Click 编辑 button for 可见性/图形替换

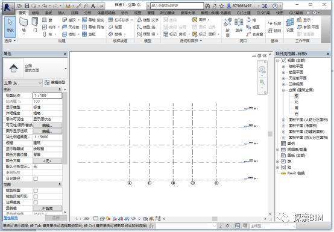pyautogui.click(x=47, y=125)
